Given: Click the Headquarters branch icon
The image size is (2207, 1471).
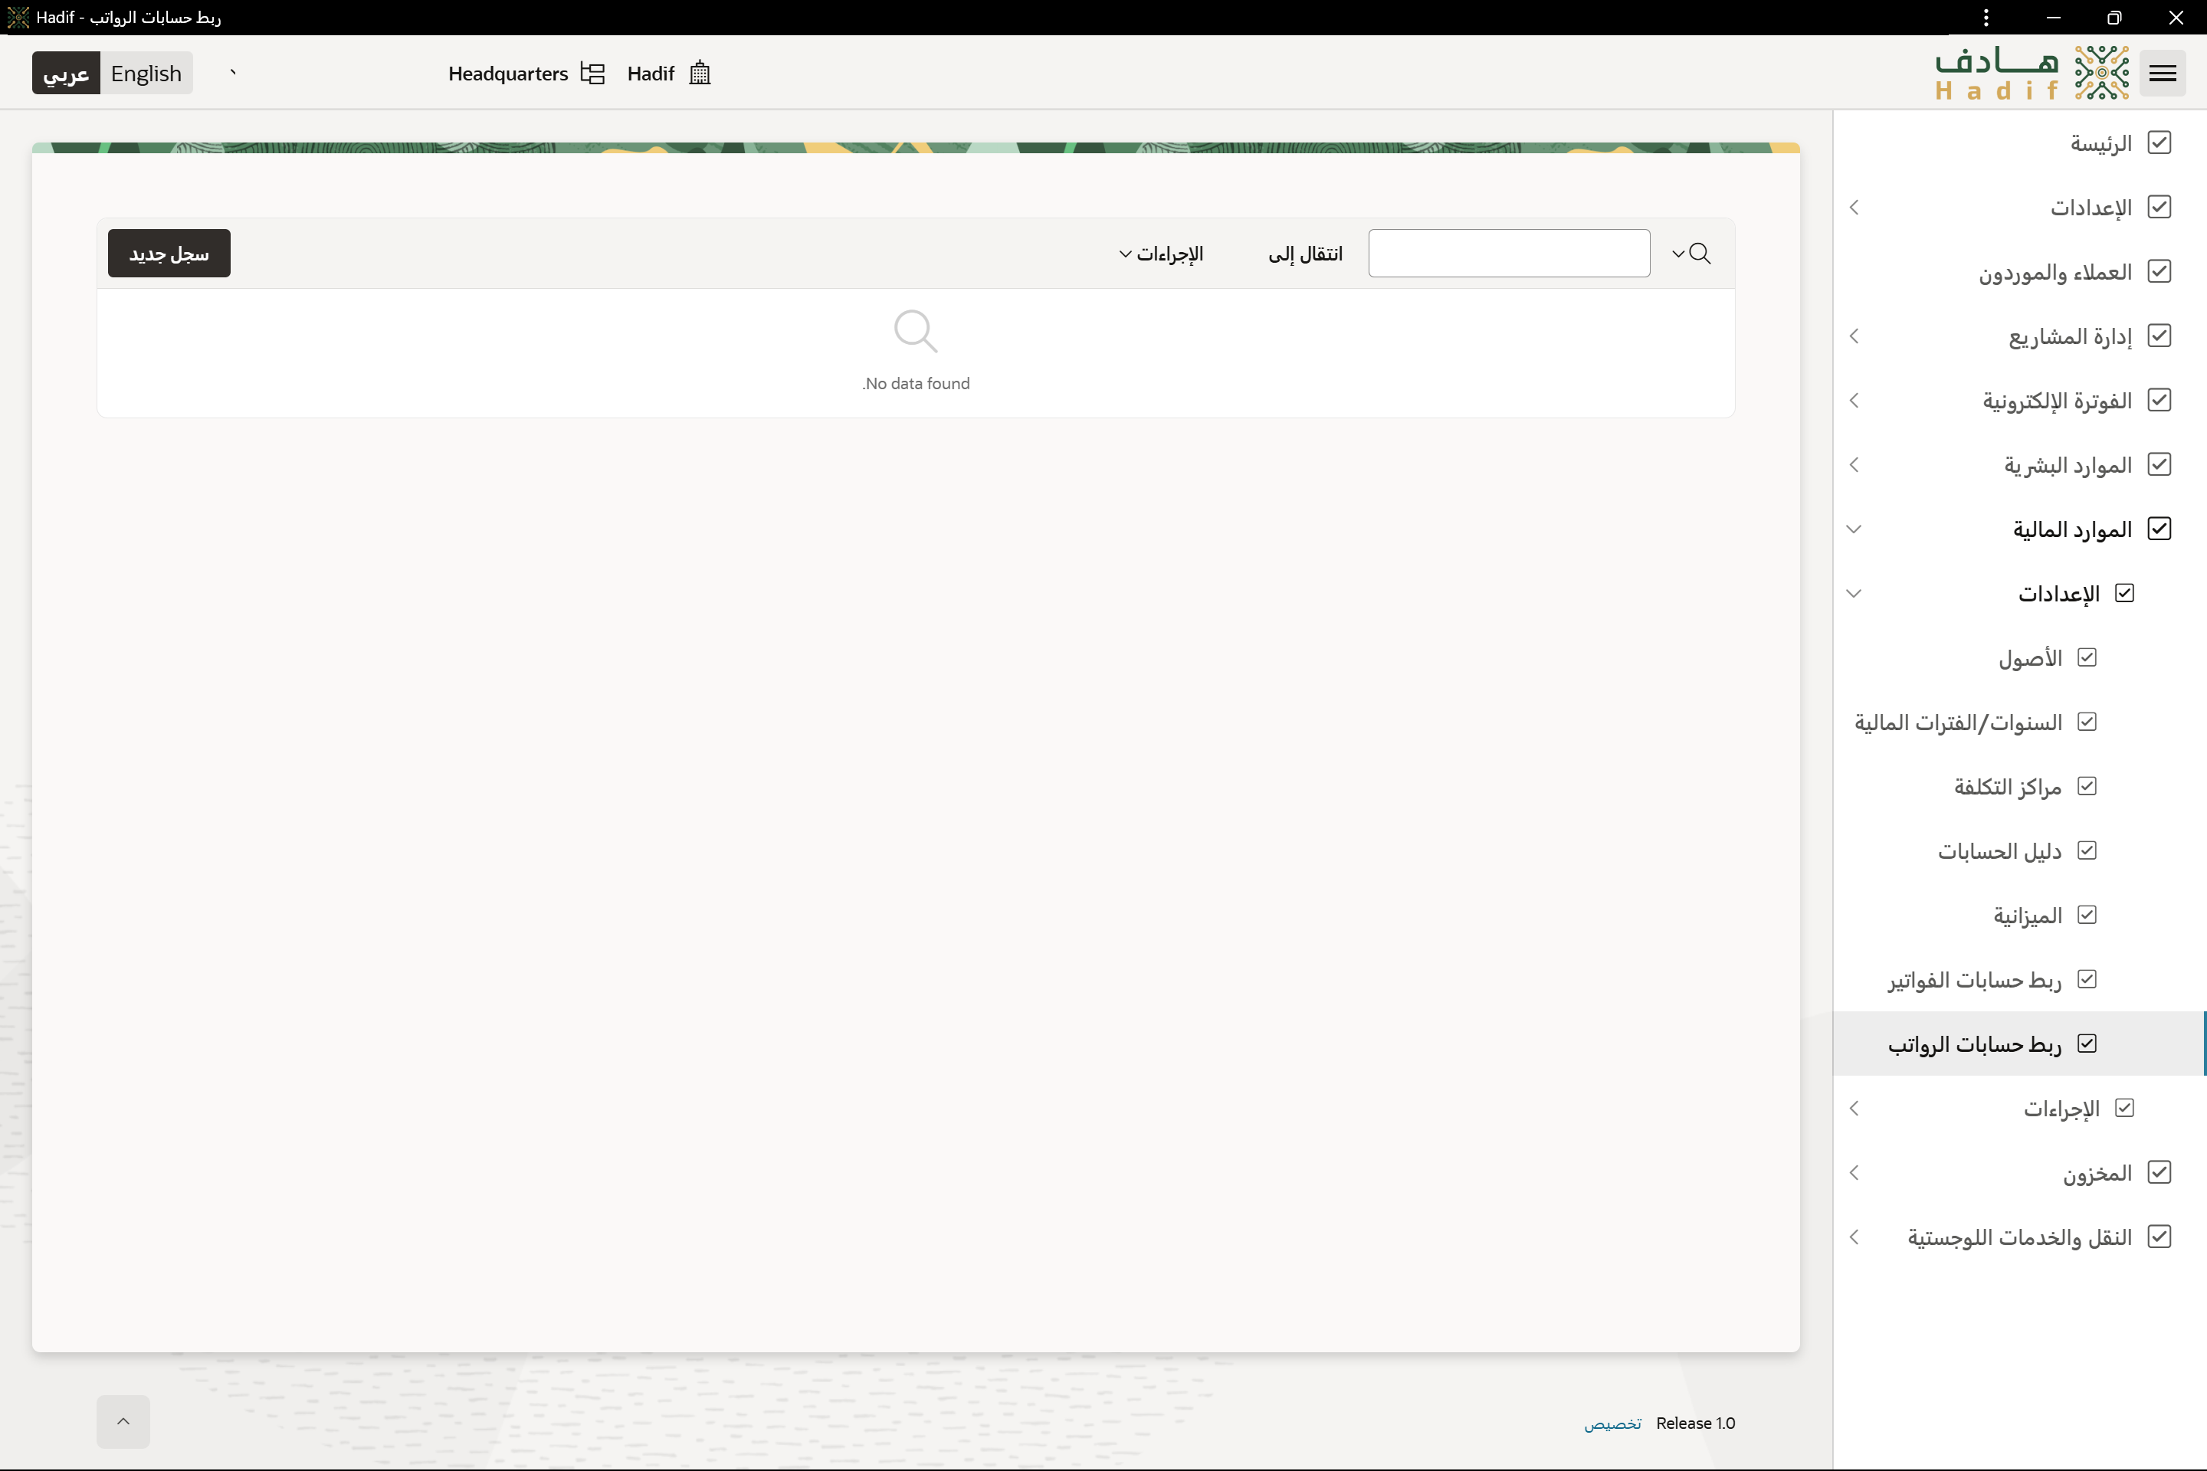Looking at the screenshot, I should [x=592, y=74].
